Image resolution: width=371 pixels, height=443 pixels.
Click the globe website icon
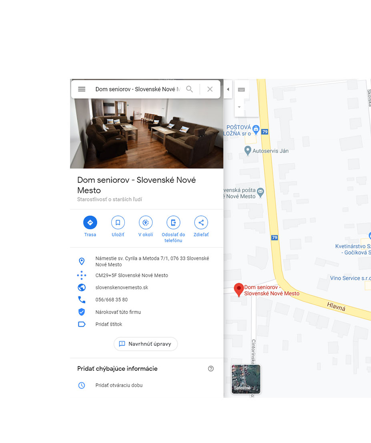pyautogui.click(x=82, y=287)
